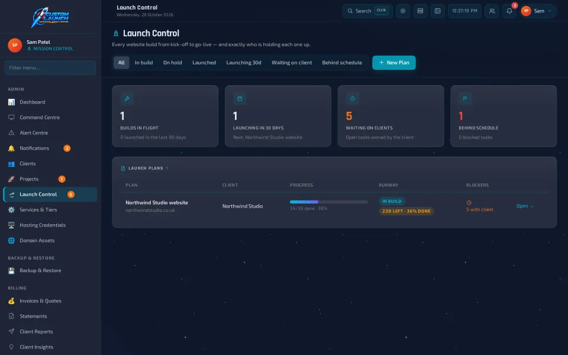Click the Invoices & Quotes money bag icon

click(12, 301)
